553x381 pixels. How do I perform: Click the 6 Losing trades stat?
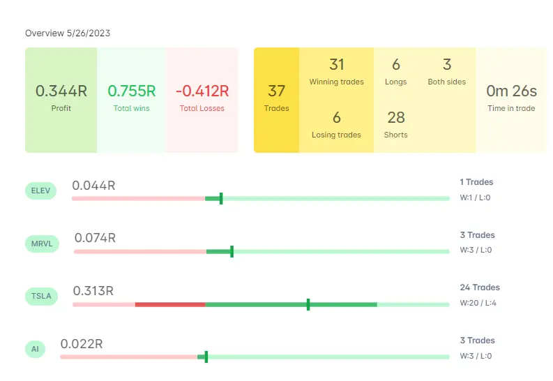tap(337, 125)
